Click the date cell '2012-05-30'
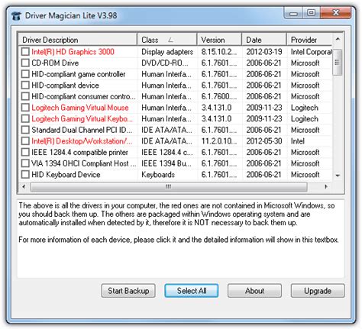 [264, 141]
